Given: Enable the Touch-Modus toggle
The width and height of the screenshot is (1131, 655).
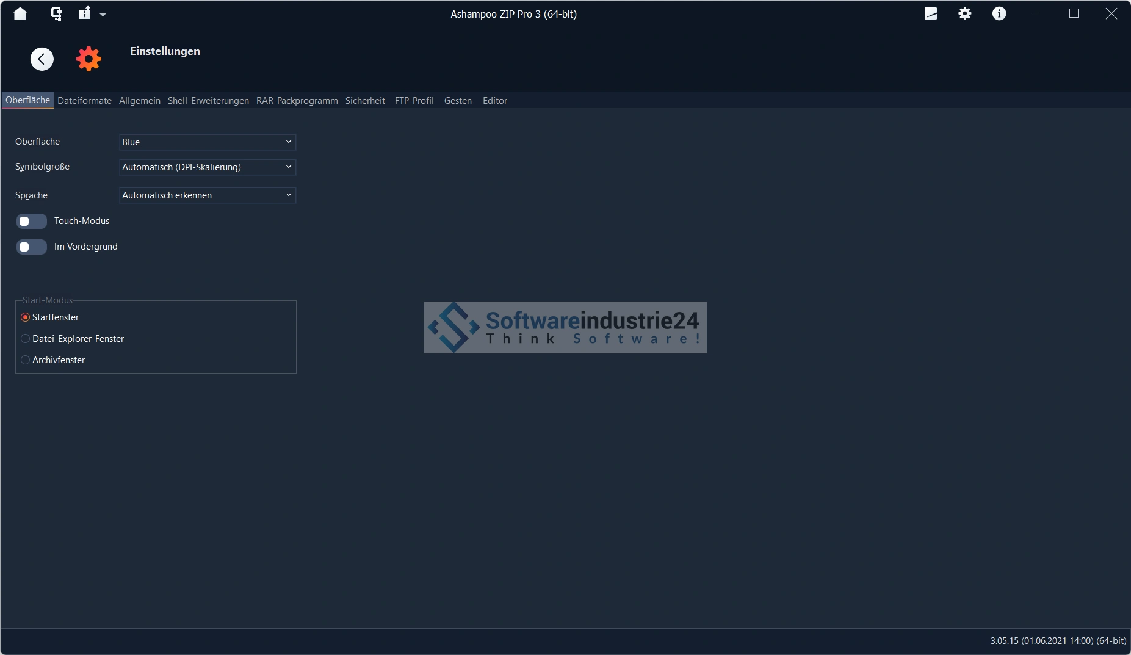Looking at the screenshot, I should [31, 221].
